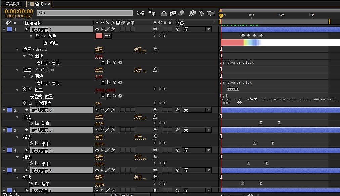
Task: Click expression pick whip for Max Jumps 滑块
Action: click(x=115, y=82)
